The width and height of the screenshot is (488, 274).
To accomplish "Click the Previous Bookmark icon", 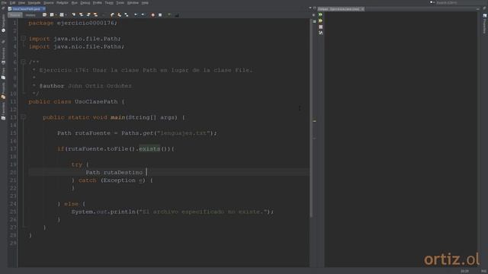I will (112, 15).
